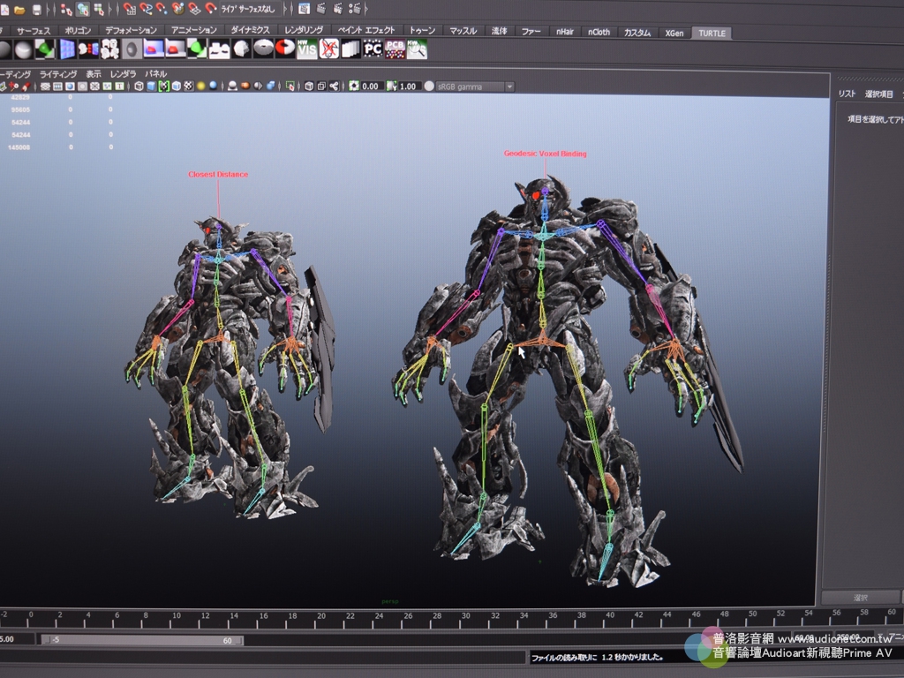Open render settings clapperboard icon with dots
904x678 pixels.
(355, 9)
